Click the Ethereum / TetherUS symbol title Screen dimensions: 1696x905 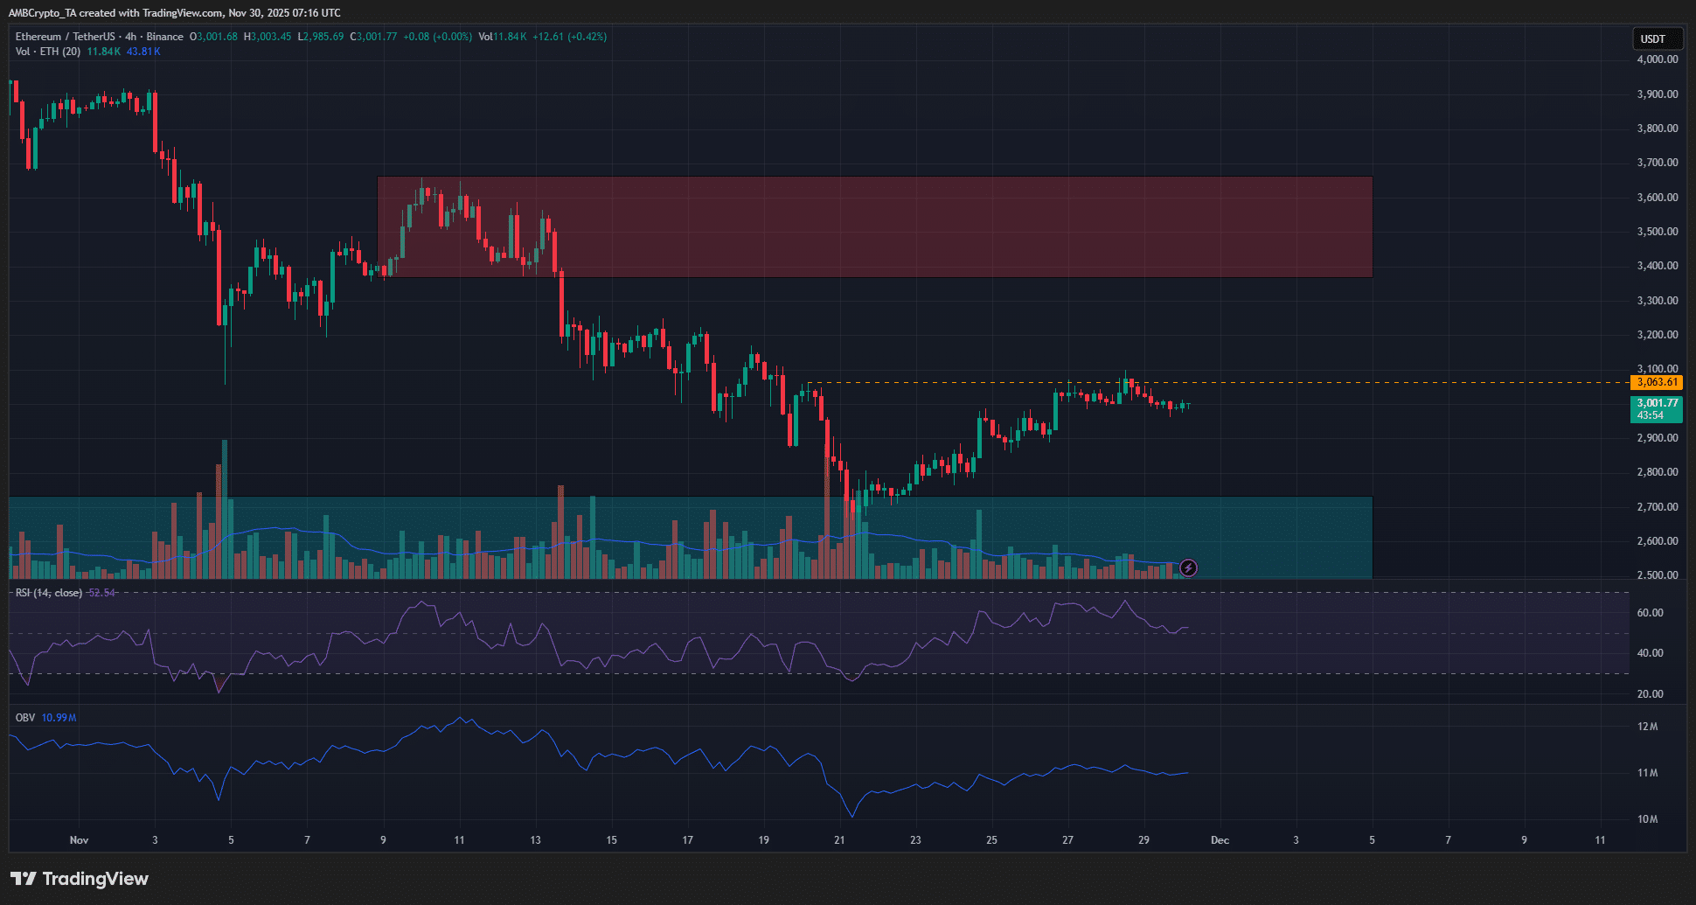[65, 37]
